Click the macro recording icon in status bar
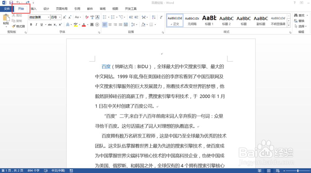Viewport: 311px width, 173px height. tap(71, 171)
